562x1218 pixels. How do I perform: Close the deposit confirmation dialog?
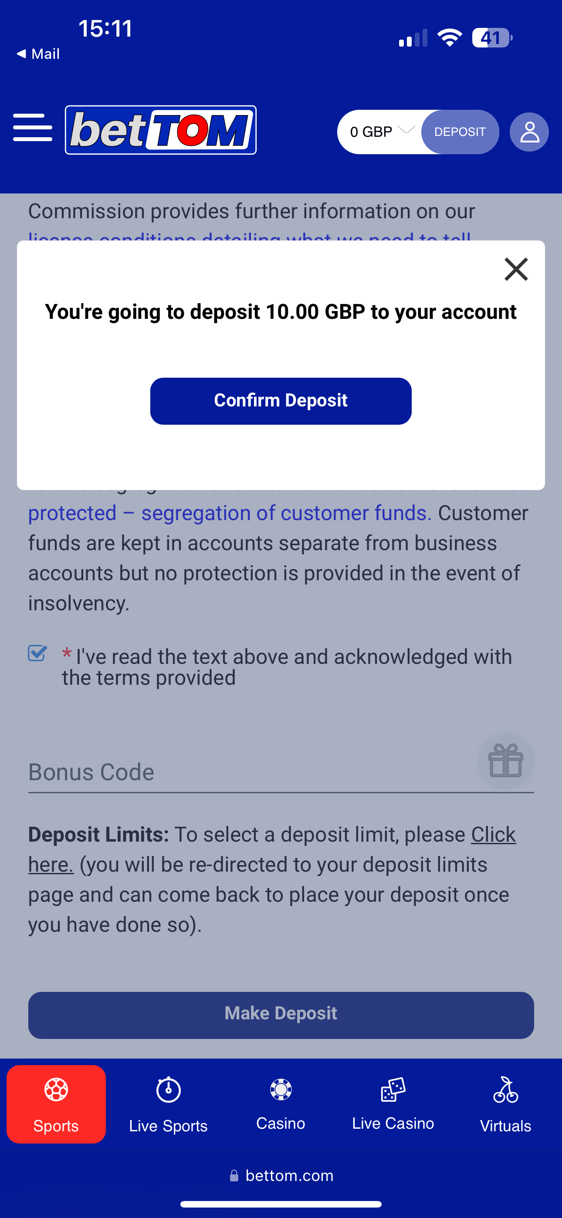516,270
